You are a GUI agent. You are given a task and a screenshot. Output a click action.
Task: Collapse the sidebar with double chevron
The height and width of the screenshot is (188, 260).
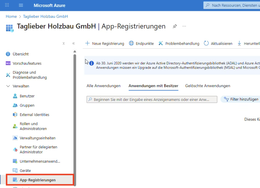pyautogui.click(x=73, y=43)
